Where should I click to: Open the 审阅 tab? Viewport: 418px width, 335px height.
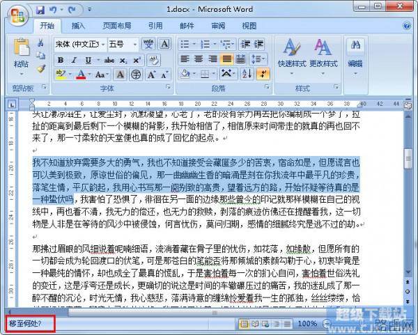point(218,26)
